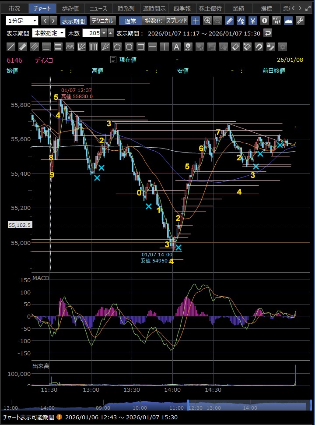Click the テクニカル button
This screenshot has width=315, height=425.
click(103, 21)
